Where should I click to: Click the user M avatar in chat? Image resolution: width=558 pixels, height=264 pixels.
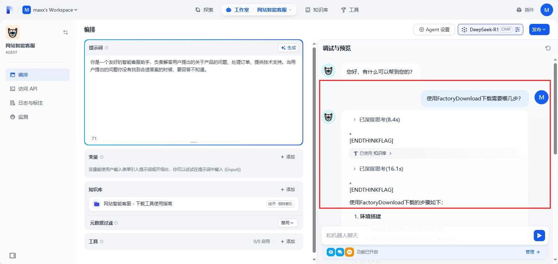542,97
